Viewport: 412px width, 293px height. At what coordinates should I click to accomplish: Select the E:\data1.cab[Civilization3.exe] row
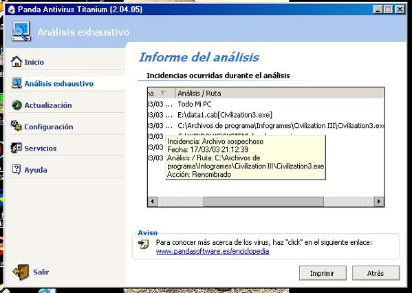(265, 115)
